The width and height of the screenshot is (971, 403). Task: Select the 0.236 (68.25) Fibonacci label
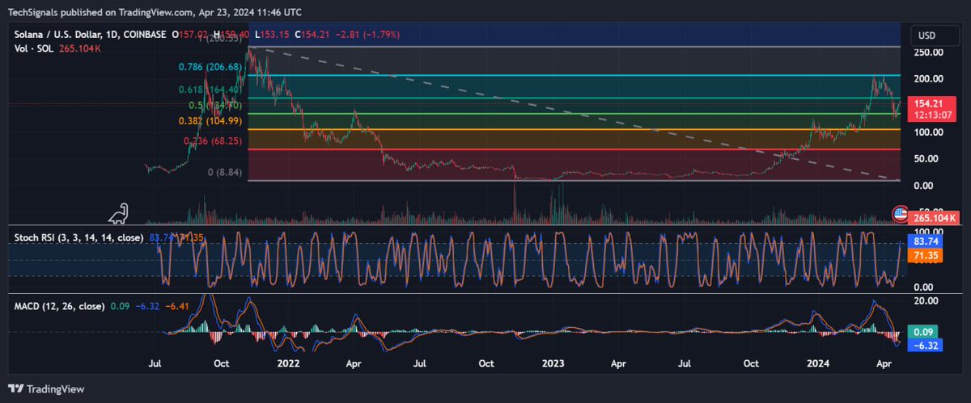214,141
